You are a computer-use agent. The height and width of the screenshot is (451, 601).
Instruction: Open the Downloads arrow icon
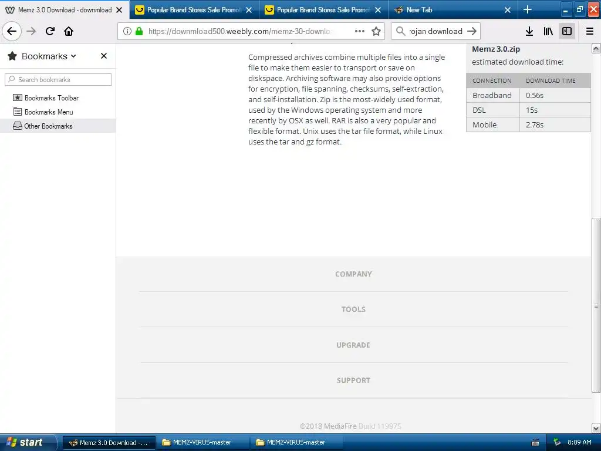(529, 31)
